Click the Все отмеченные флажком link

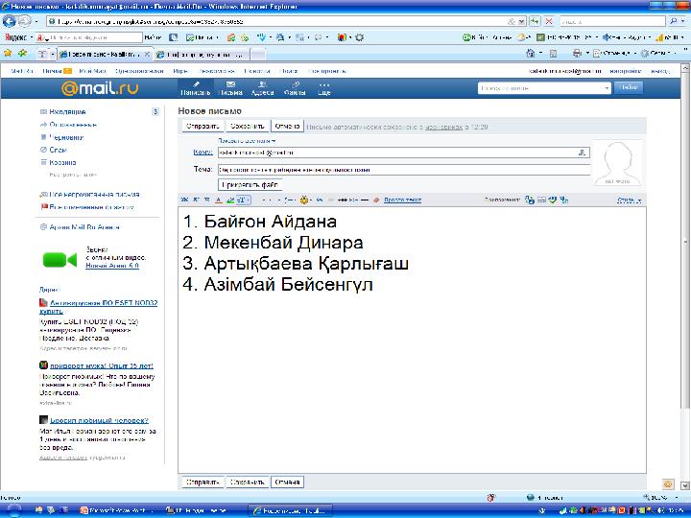coord(92,207)
